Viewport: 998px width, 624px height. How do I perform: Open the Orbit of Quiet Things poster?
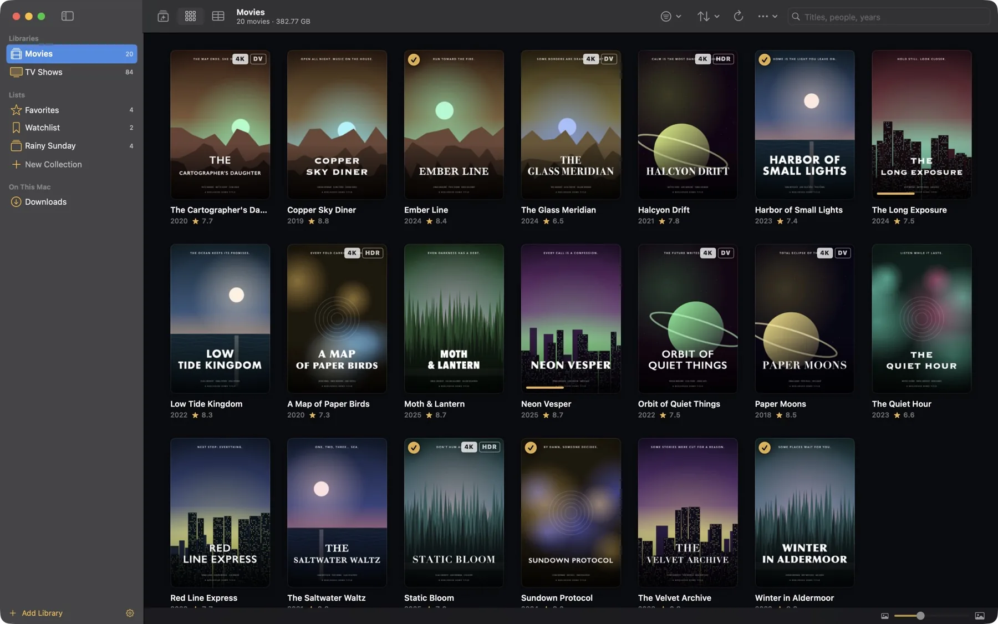coord(688,319)
